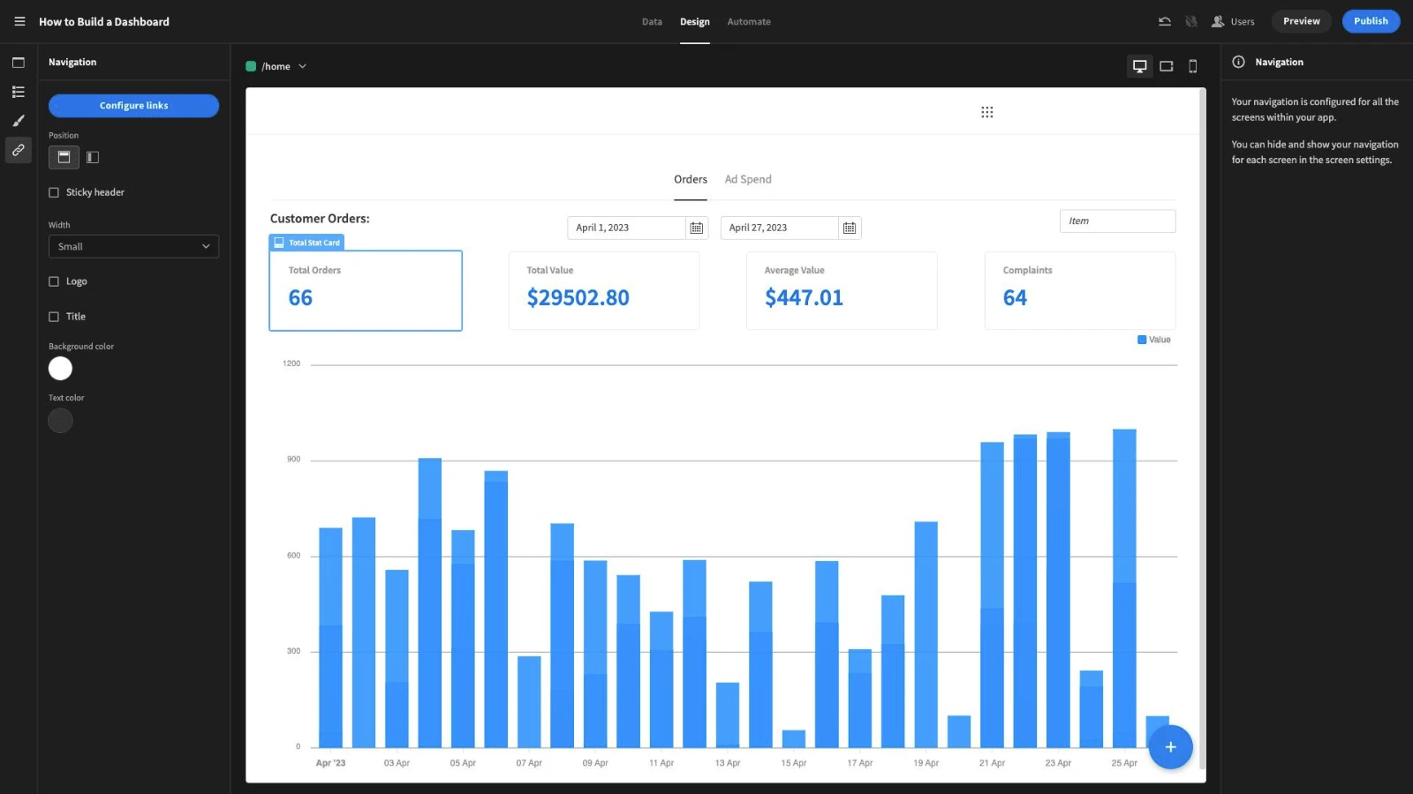Open the Theme brush icon
Viewport: 1413px width, 794px height.
click(x=18, y=121)
